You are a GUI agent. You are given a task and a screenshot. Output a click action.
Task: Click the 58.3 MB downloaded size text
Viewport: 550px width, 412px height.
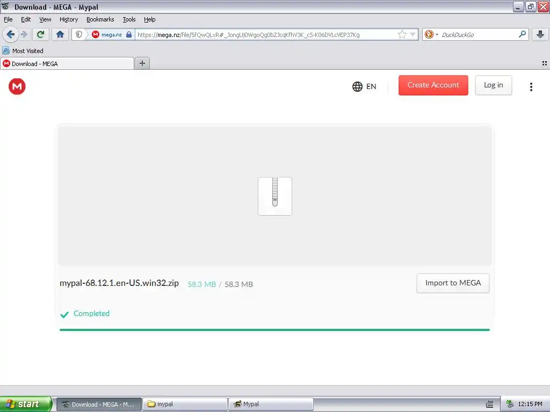click(202, 284)
